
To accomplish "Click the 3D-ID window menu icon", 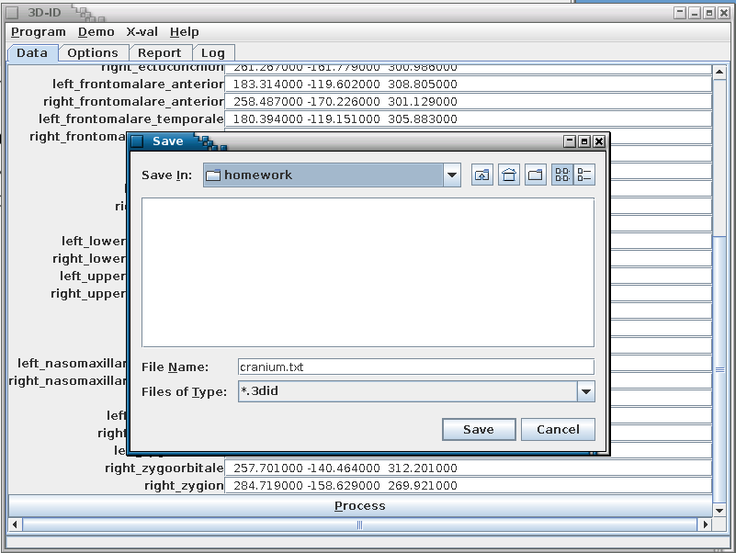I will pyautogui.click(x=13, y=13).
